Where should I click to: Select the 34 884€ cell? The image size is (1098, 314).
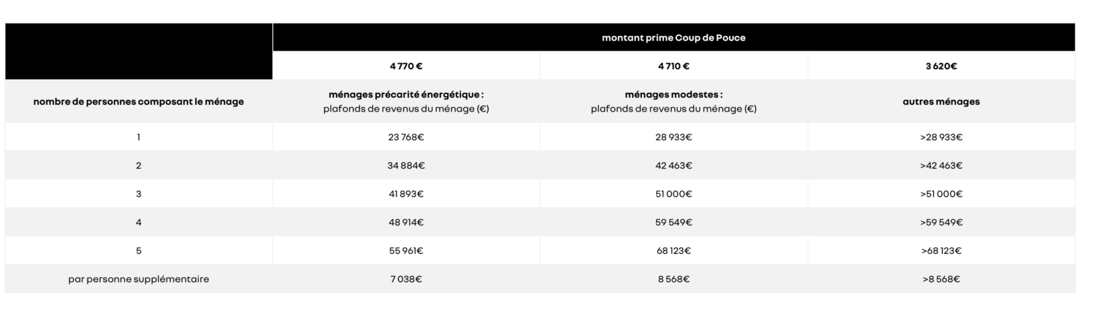(406, 166)
